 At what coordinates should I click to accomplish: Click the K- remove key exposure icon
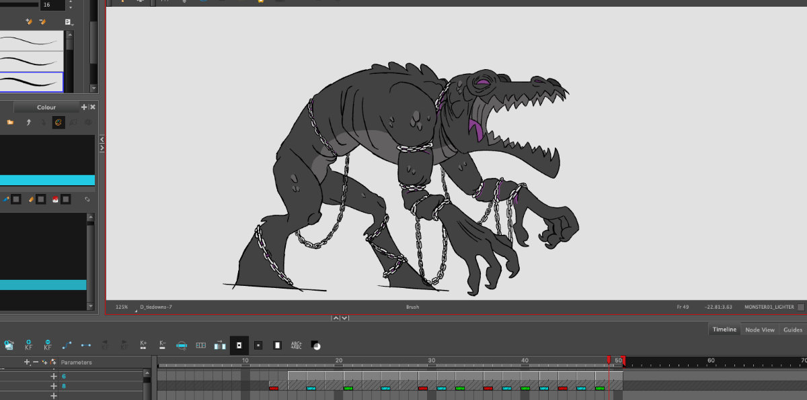pyautogui.click(x=162, y=345)
